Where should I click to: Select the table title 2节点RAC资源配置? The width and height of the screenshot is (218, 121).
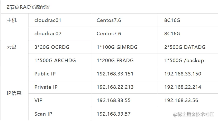point(28,7)
